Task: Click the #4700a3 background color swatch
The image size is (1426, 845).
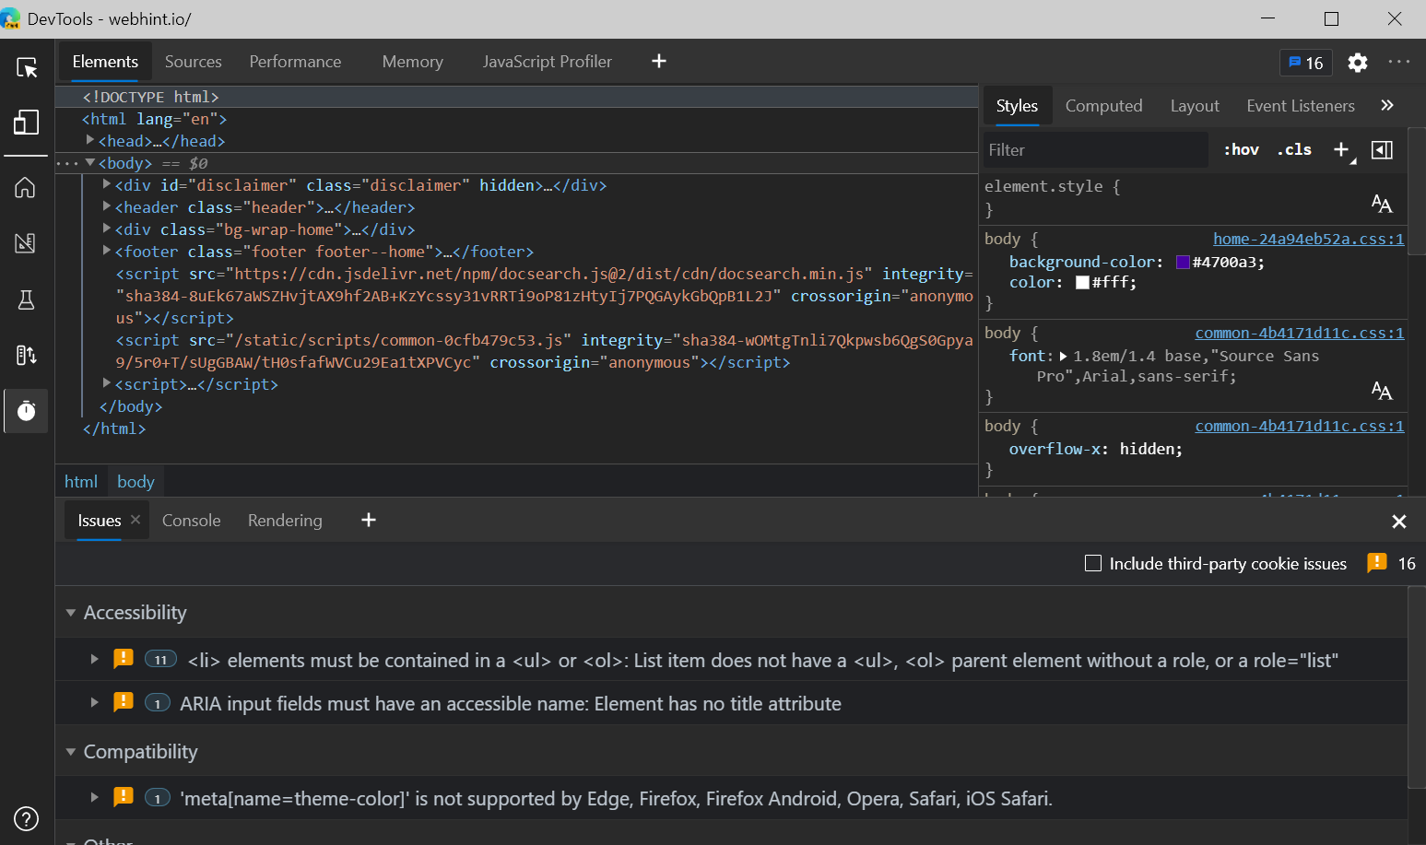Action: coord(1183,263)
